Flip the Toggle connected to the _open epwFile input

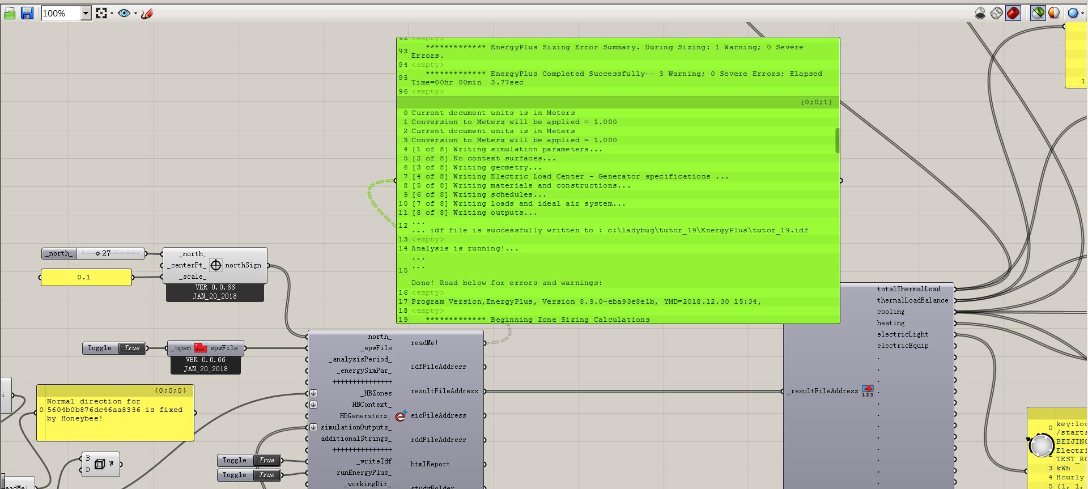(131, 348)
